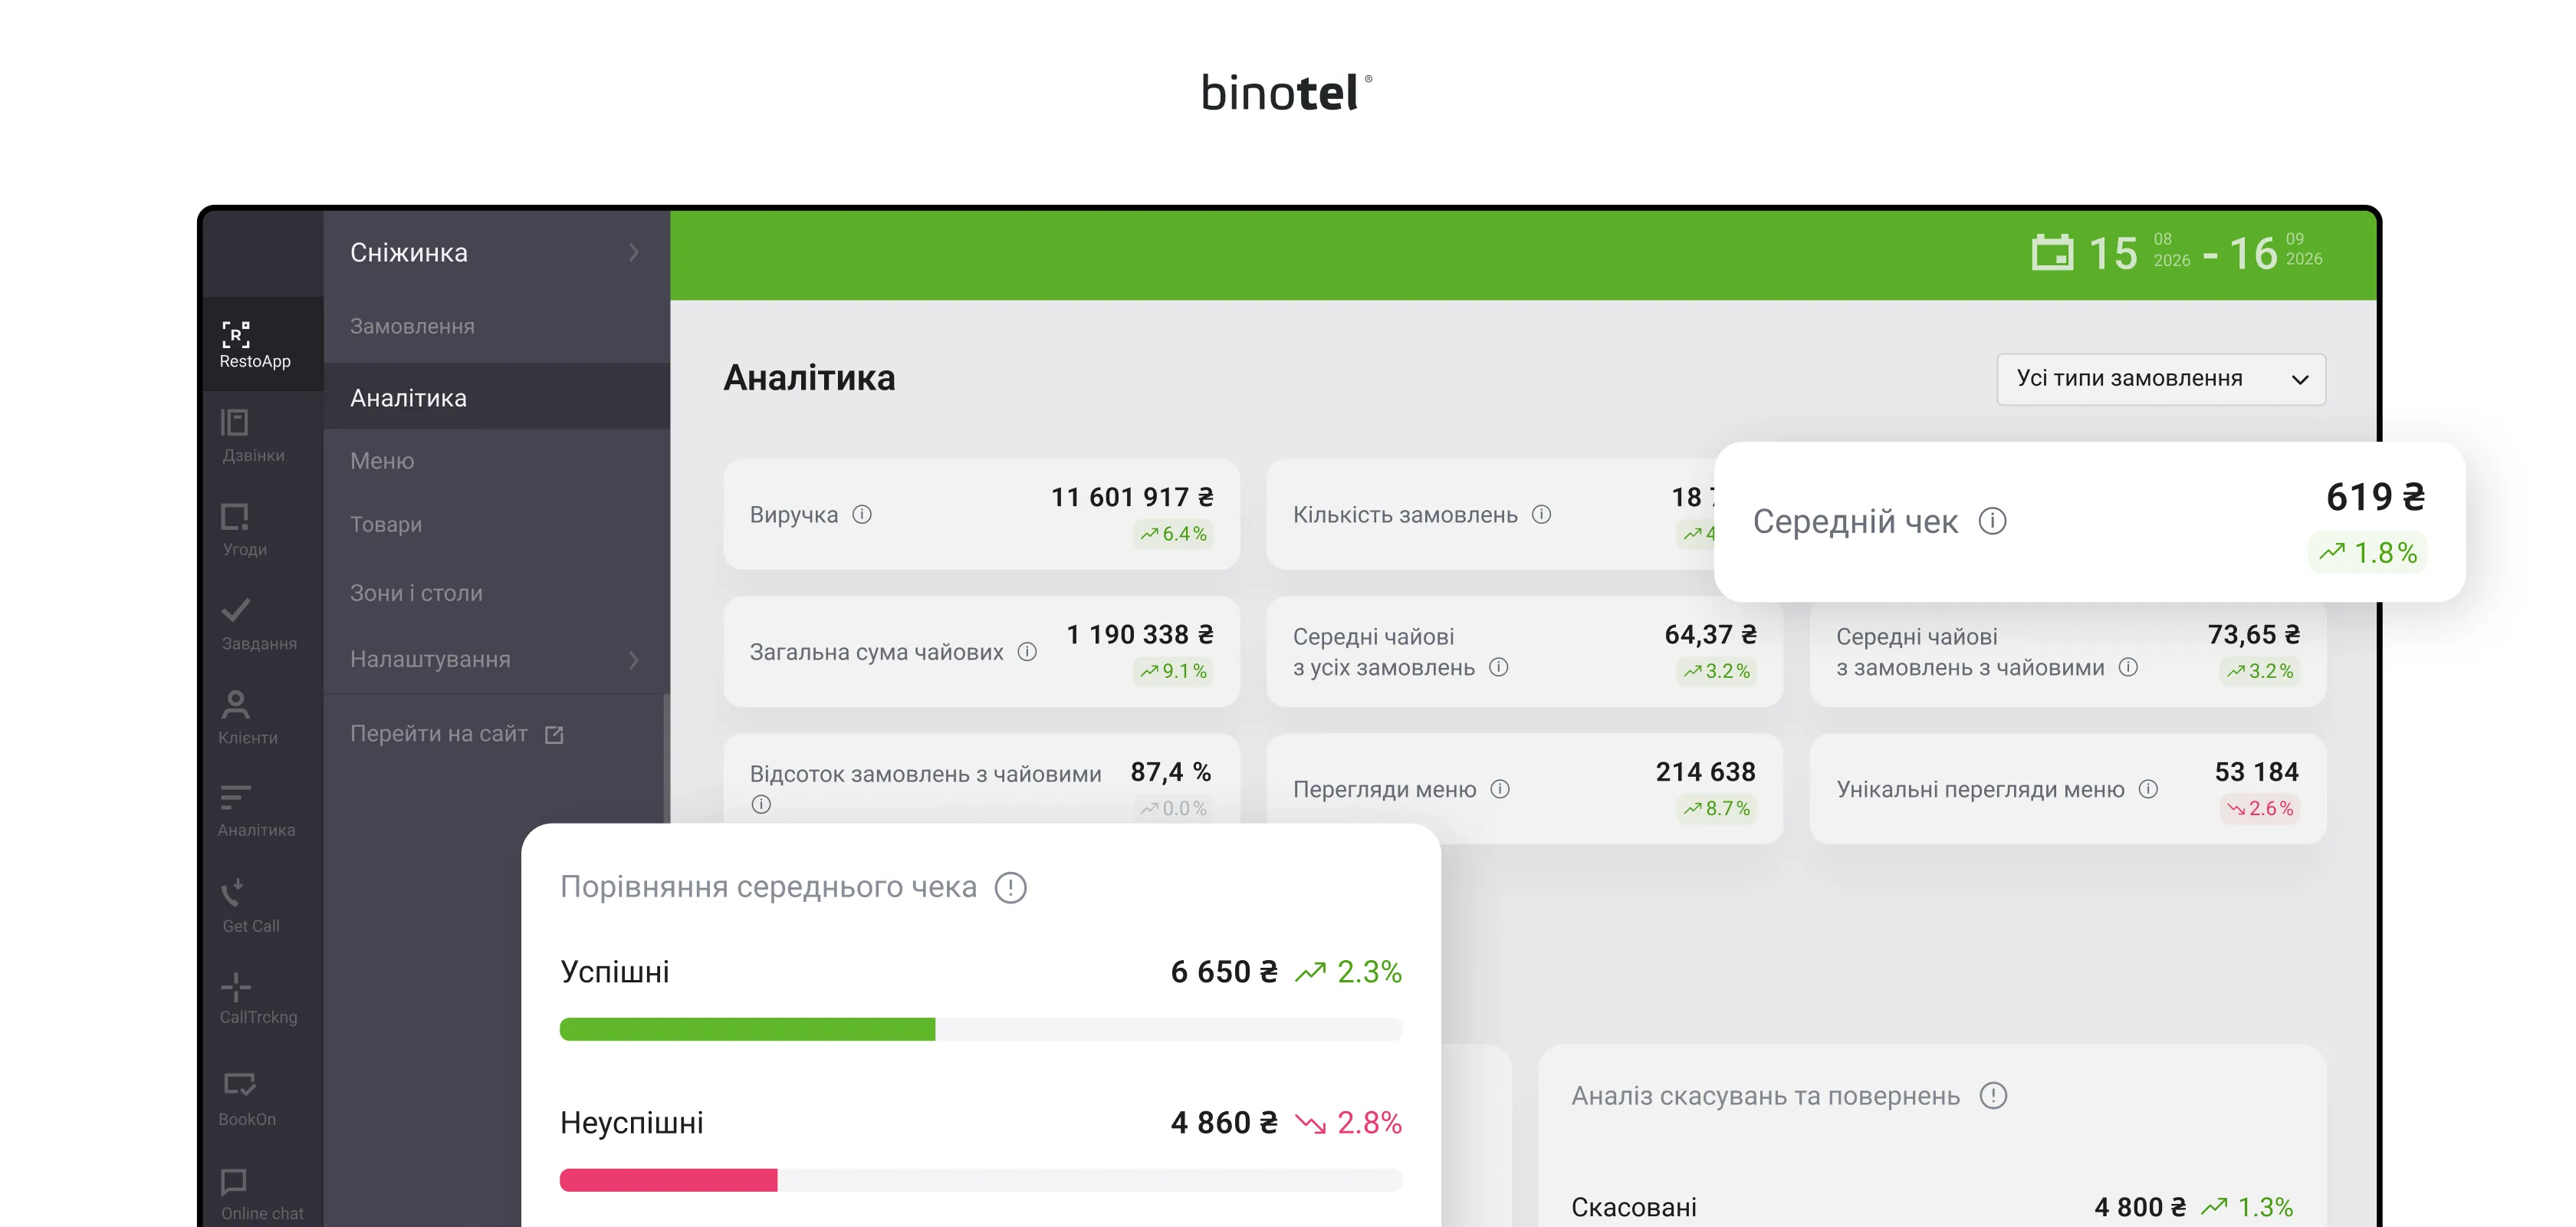Click the Виручка value 11 601 917 ₴
The height and width of the screenshot is (1227, 2576).
(1132, 497)
